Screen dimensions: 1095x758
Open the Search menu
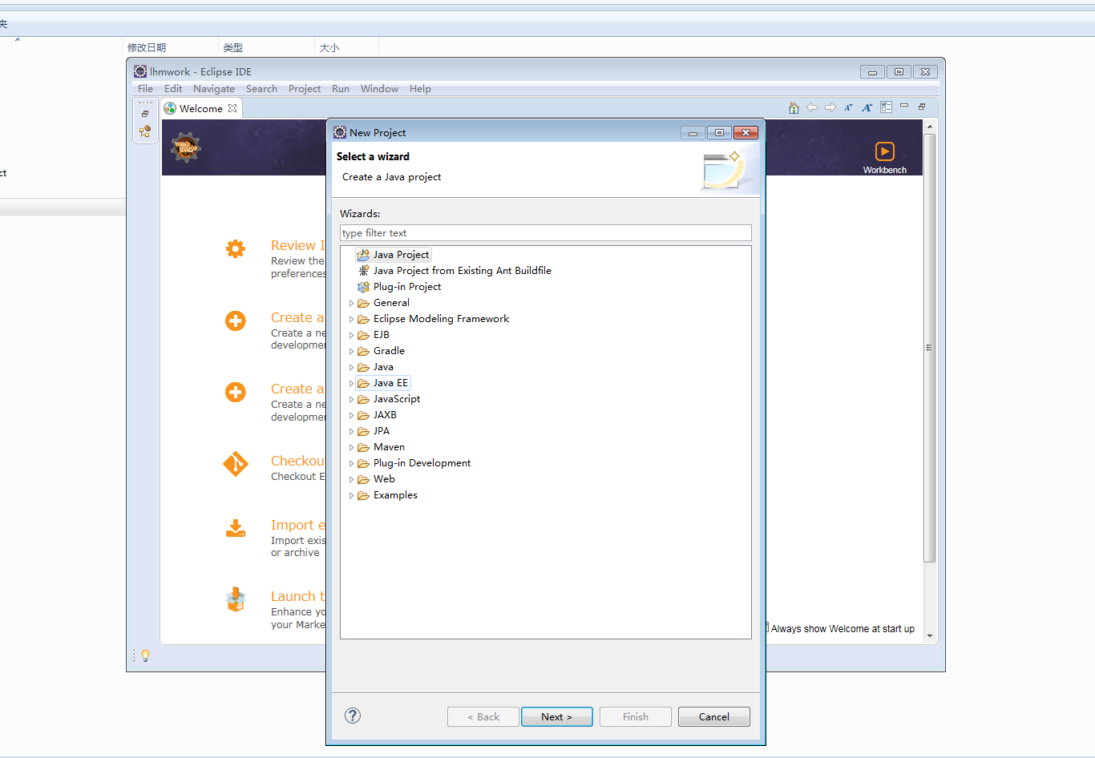click(x=261, y=89)
